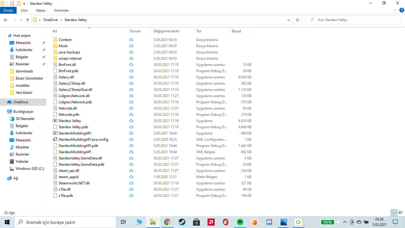Screen dimensions: 405x228
Task: Go back with the Back arrow
Action: [x=6, y=20]
